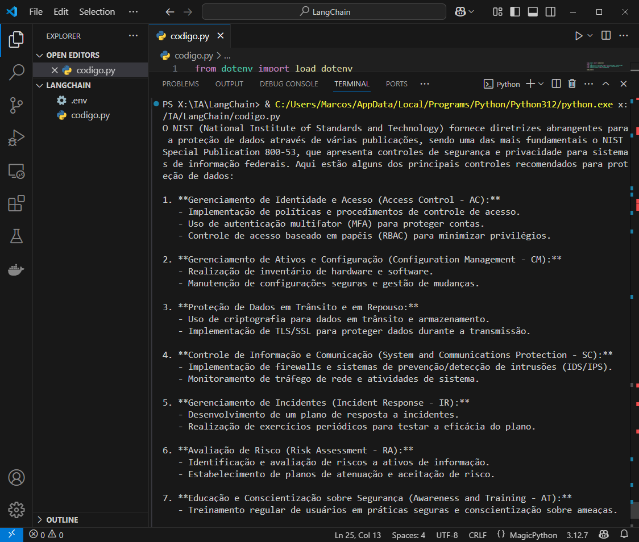Open the Extensions view
Viewport: 639px width, 542px height.
tap(16, 203)
